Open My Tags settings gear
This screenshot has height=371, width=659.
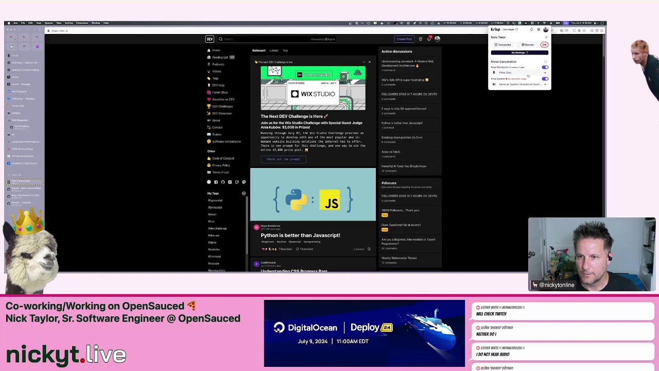click(244, 193)
